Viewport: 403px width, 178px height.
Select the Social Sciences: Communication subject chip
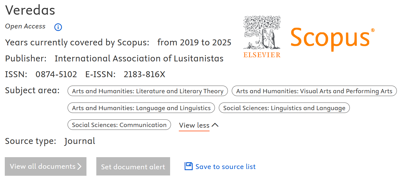(119, 124)
